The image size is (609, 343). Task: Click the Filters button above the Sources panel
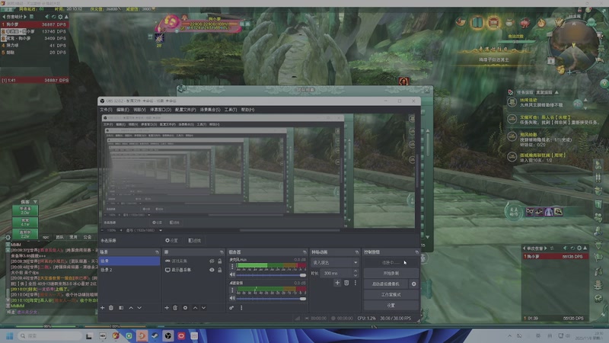click(195, 241)
